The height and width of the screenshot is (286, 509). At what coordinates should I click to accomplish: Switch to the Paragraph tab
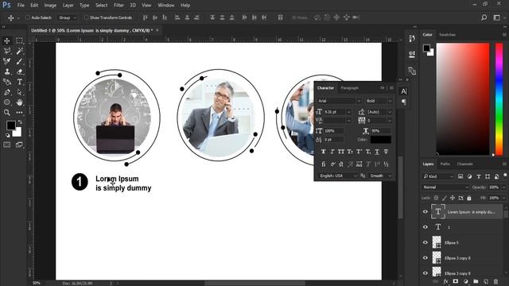coord(350,88)
